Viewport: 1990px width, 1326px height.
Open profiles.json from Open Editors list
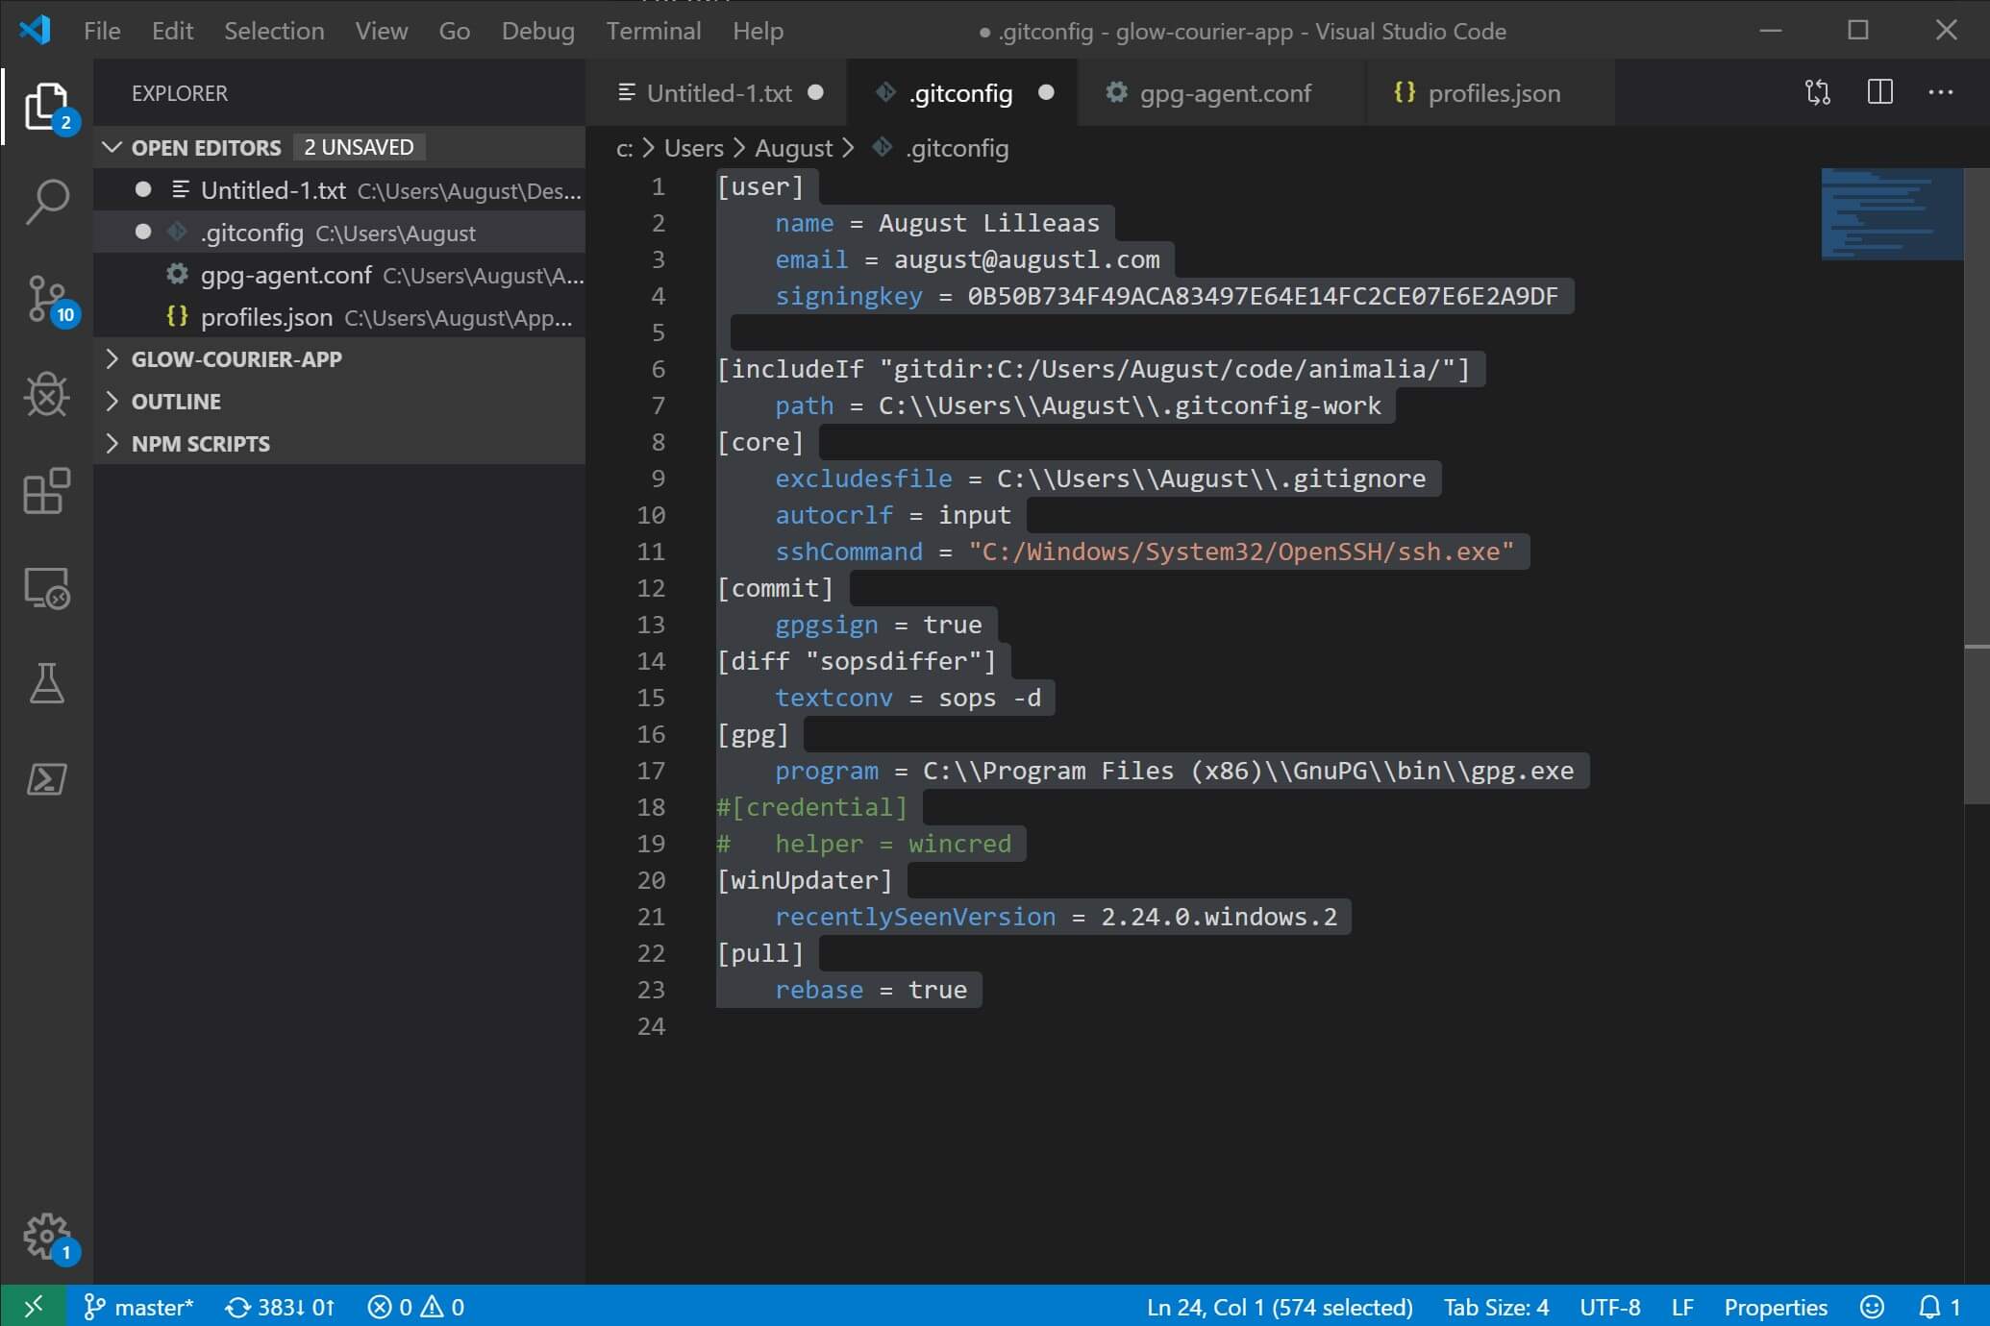340,317
